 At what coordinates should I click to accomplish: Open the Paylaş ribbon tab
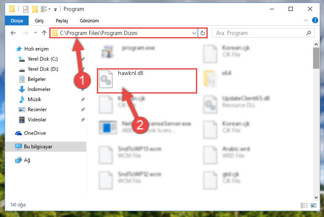[62, 21]
